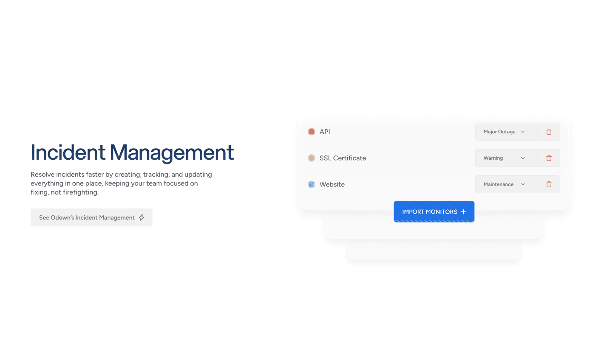Image resolution: width=612 pixels, height=361 pixels.
Task: Select the SSL Certificate monitor label
Action: click(x=343, y=158)
